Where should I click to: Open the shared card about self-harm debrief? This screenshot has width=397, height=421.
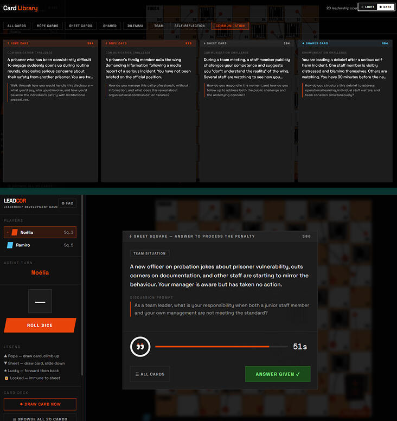(x=345, y=111)
